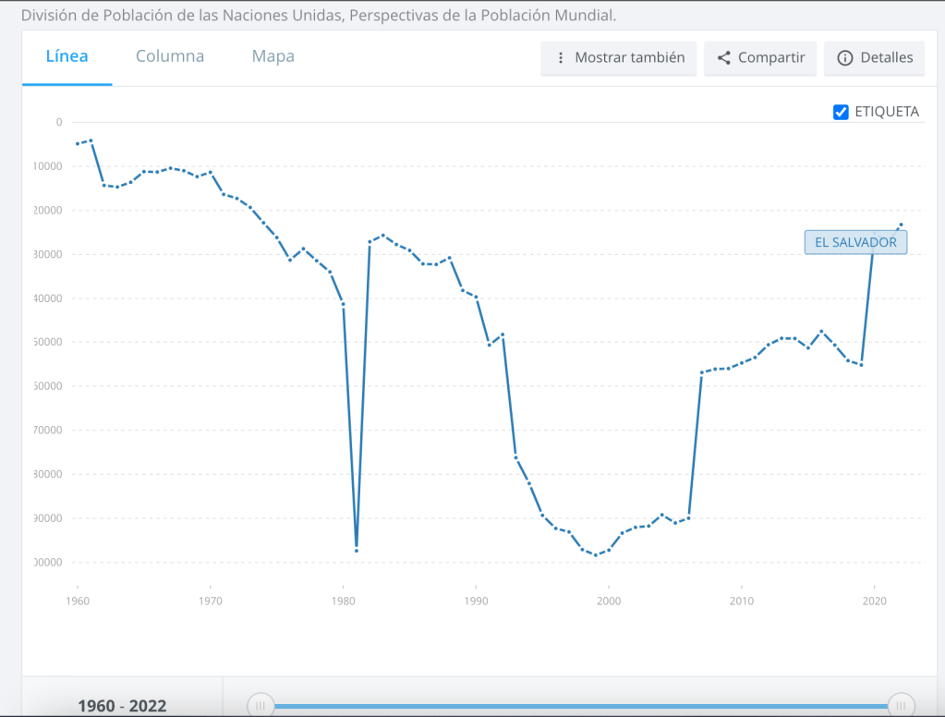Viewport: 945px width, 717px height.
Task: Click the share icon in the Compartir button
Action: tap(723, 57)
